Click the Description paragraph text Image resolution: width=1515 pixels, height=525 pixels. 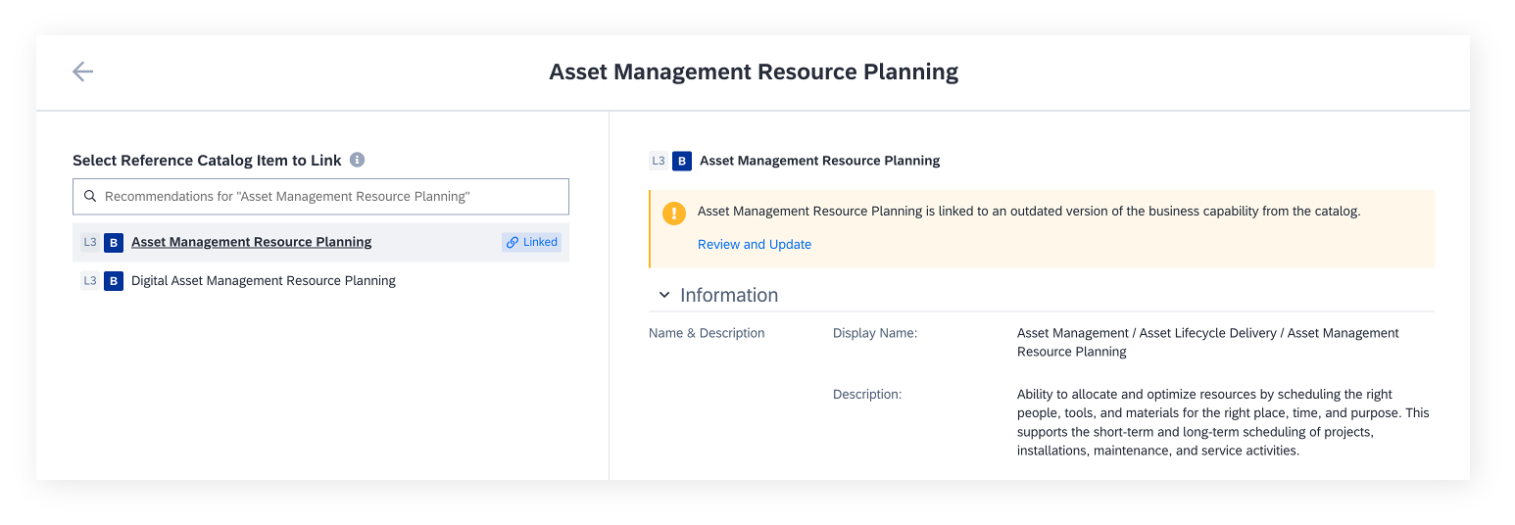(x=1223, y=422)
